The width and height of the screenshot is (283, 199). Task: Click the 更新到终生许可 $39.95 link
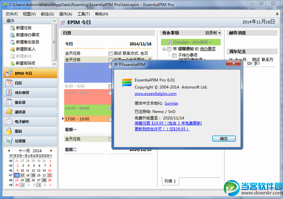162,129
